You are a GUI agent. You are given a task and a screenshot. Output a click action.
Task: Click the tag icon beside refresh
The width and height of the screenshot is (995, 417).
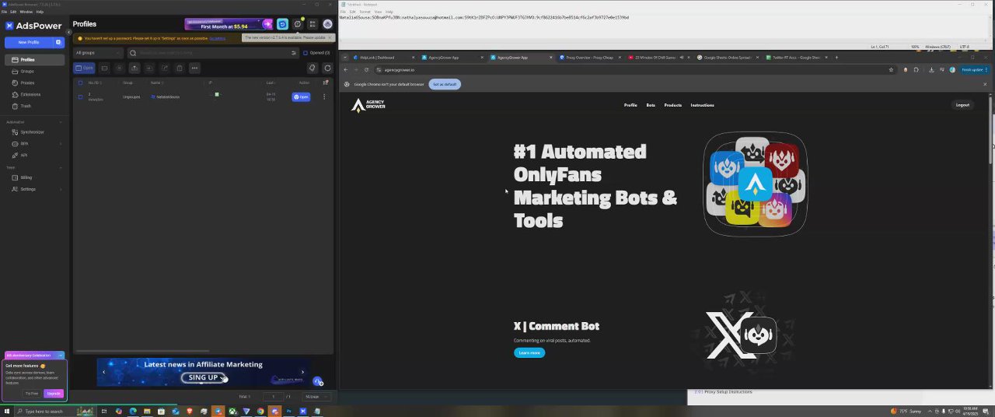pyautogui.click(x=312, y=68)
